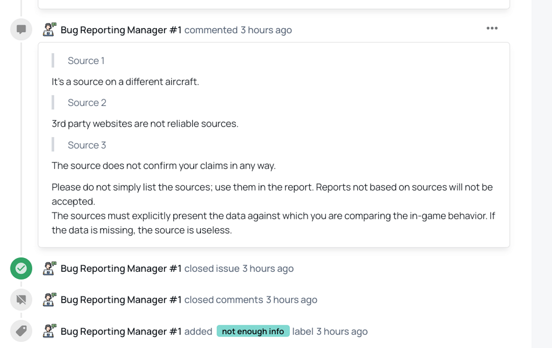Image resolution: width=552 pixels, height=348 pixels.
Task: Click the quoted 'Source 3' text
Action: pos(87,145)
